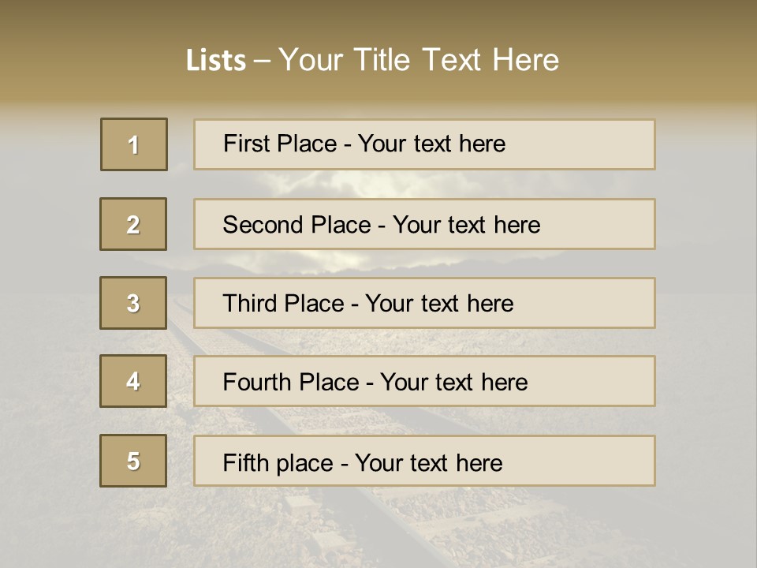Select the number 4 box
The image size is (757, 568).
tap(133, 381)
